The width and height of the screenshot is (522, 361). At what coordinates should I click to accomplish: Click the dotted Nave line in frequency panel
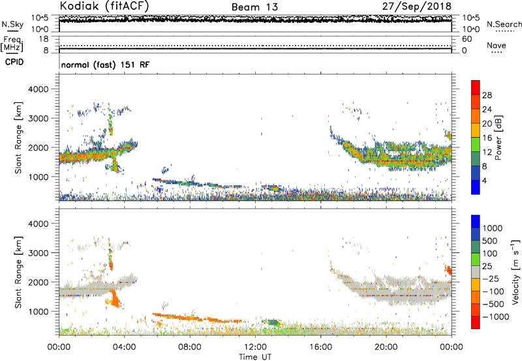click(255, 46)
